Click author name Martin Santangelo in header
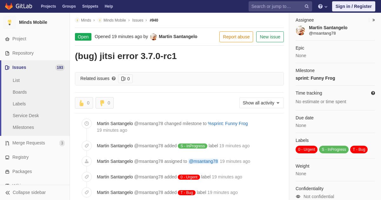Viewport: 381px width, 200px height. click(178, 37)
